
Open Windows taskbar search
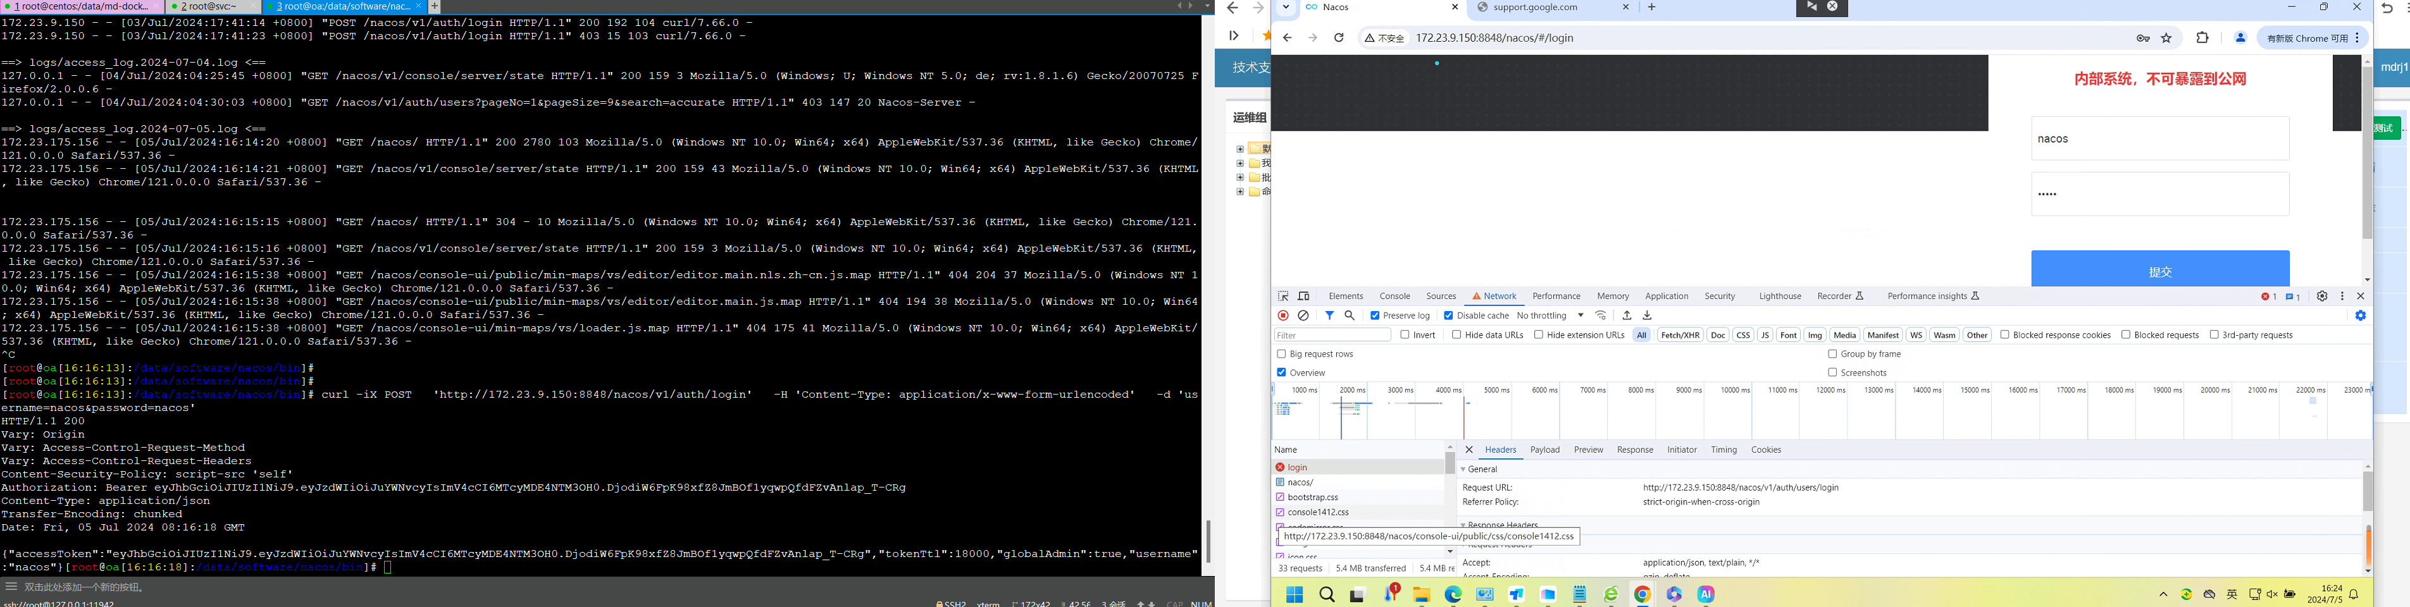[1327, 595]
